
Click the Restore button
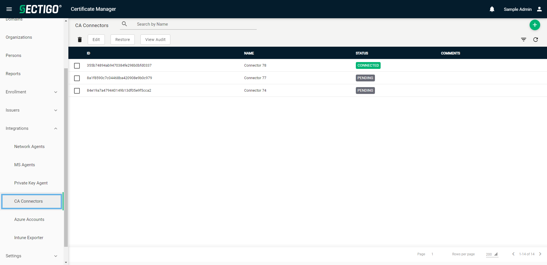[x=123, y=40]
